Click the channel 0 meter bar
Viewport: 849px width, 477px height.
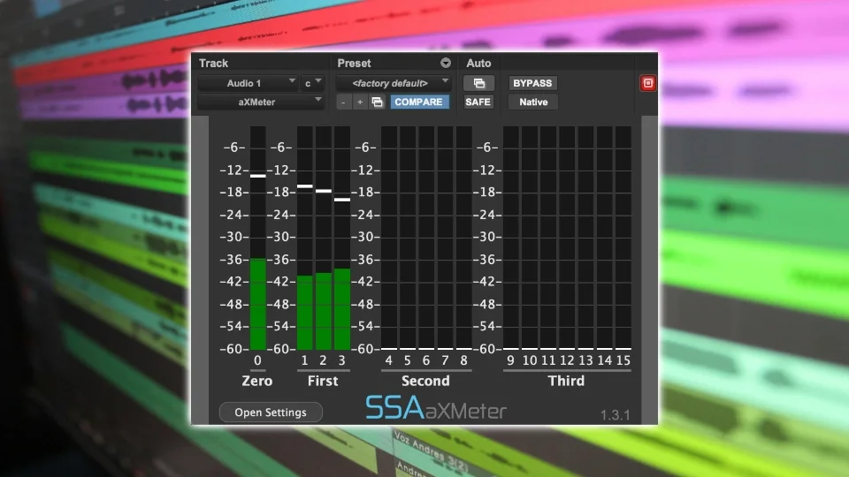[x=257, y=238]
